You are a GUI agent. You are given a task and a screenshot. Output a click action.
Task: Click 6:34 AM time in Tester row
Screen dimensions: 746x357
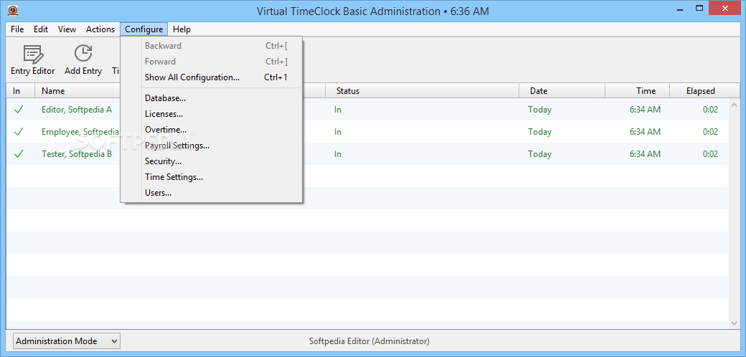point(645,154)
